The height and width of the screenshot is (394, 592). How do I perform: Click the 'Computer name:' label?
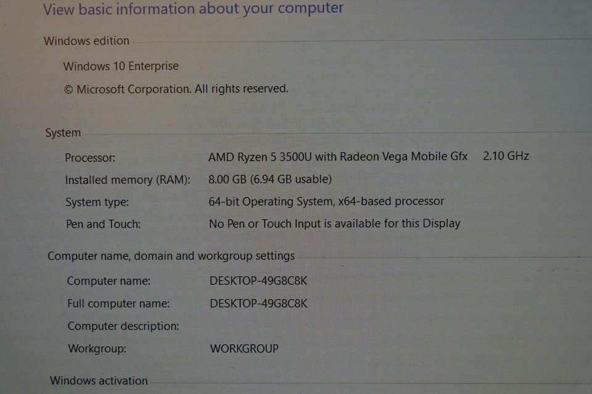(109, 281)
